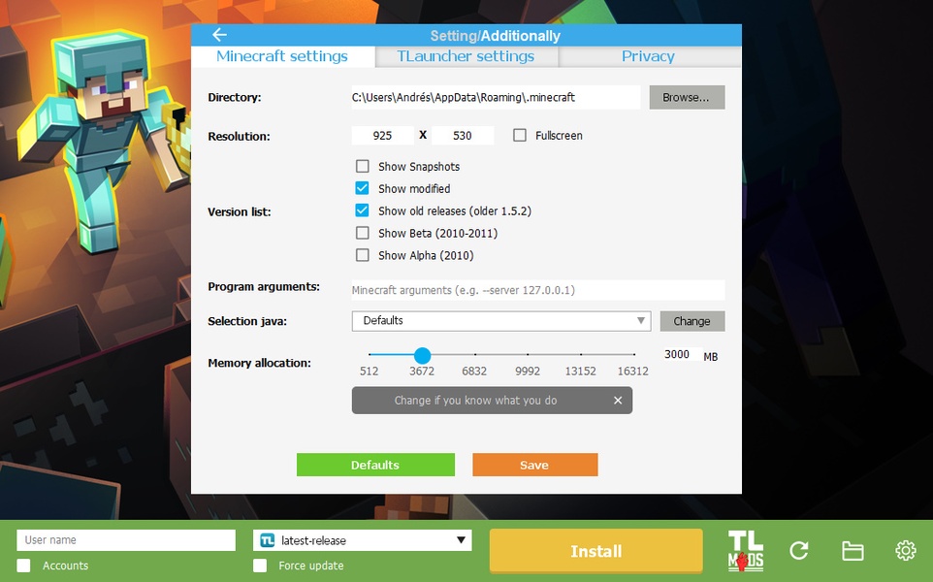Toggle Show Beta (2010-2011) checkbox
The image size is (933, 582).
coord(363,233)
